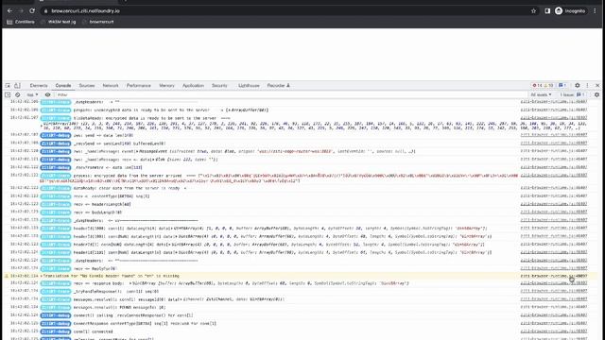Open the Chrome three-dot menu
605x340 pixels.
595,11
